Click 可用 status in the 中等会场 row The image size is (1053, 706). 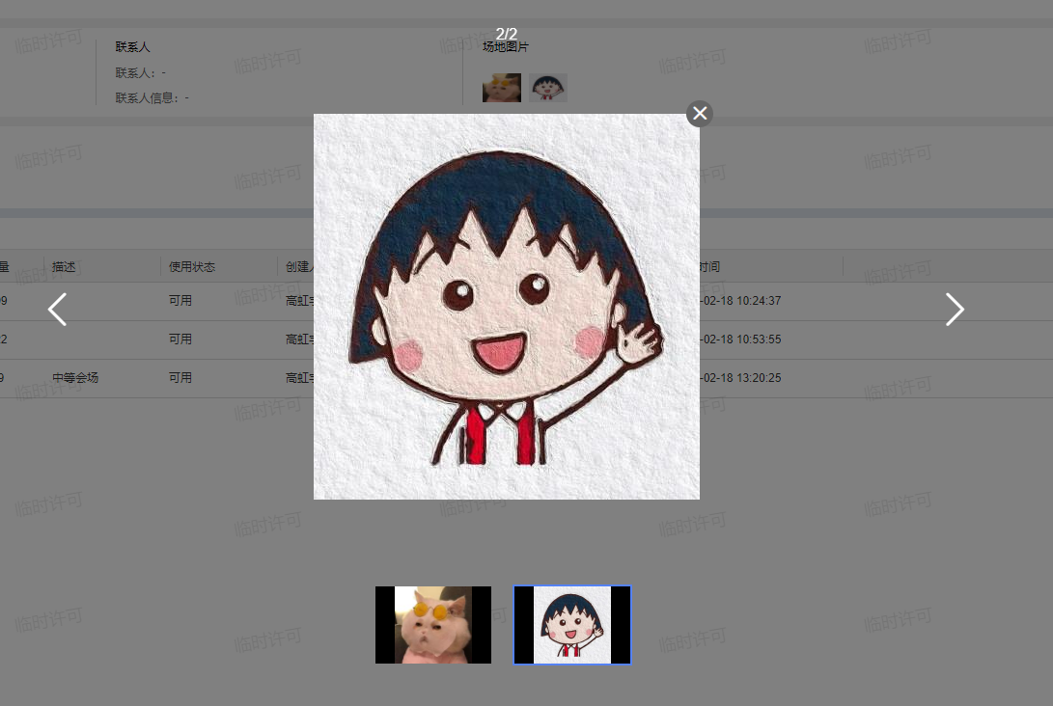[180, 378]
